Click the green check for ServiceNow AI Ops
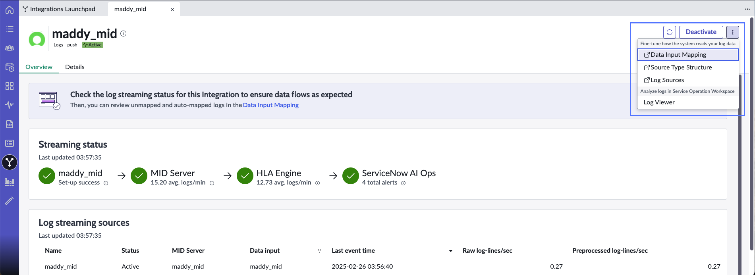 [351, 176]
